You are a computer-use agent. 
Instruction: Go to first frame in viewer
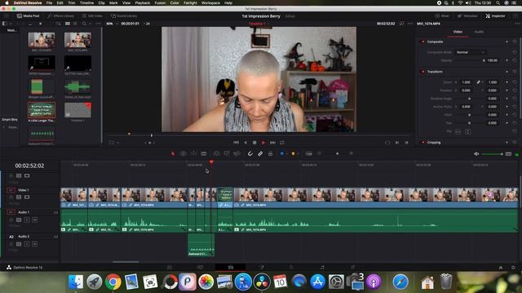pos(236,142)
